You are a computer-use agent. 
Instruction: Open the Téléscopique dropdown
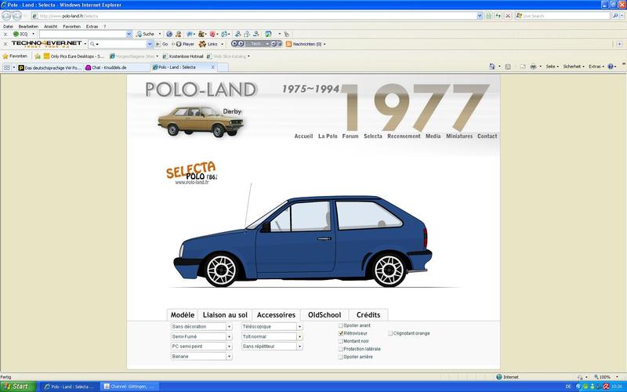[x=271, y=326]
